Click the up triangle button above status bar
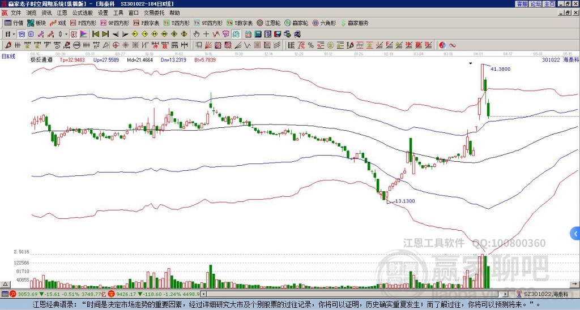This screenshot has height=310, width=580. coord(5,284)
